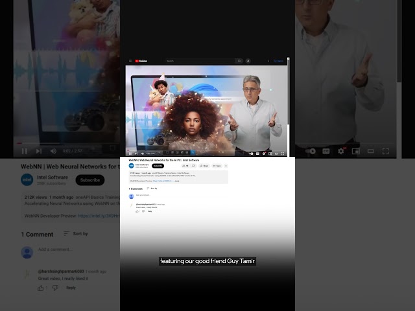Click '@harshsinghparmar6083' username in the blurred background
The height and width of the screenshot is (311, 415).
(x=61, y=271)
